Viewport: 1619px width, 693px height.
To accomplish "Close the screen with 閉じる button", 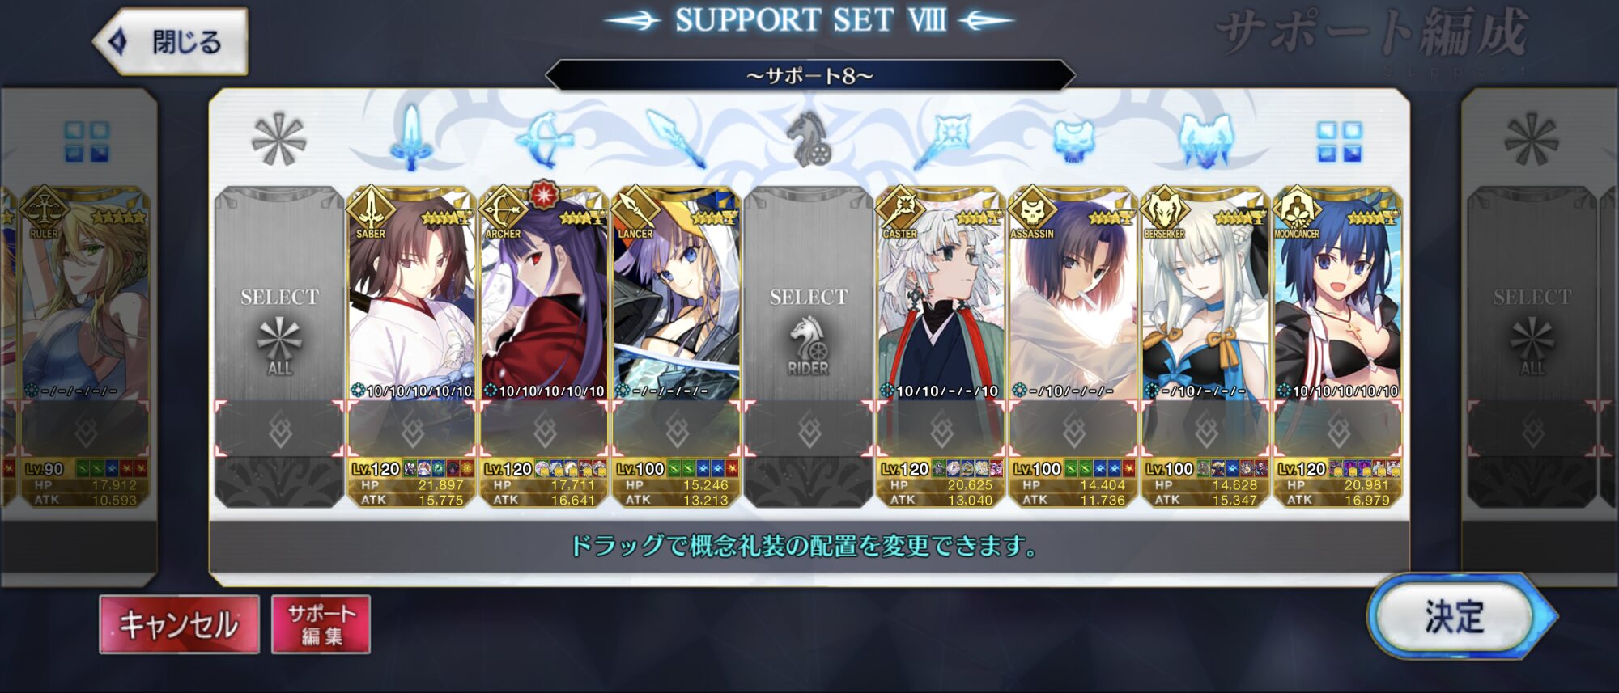I will [171, 41].
